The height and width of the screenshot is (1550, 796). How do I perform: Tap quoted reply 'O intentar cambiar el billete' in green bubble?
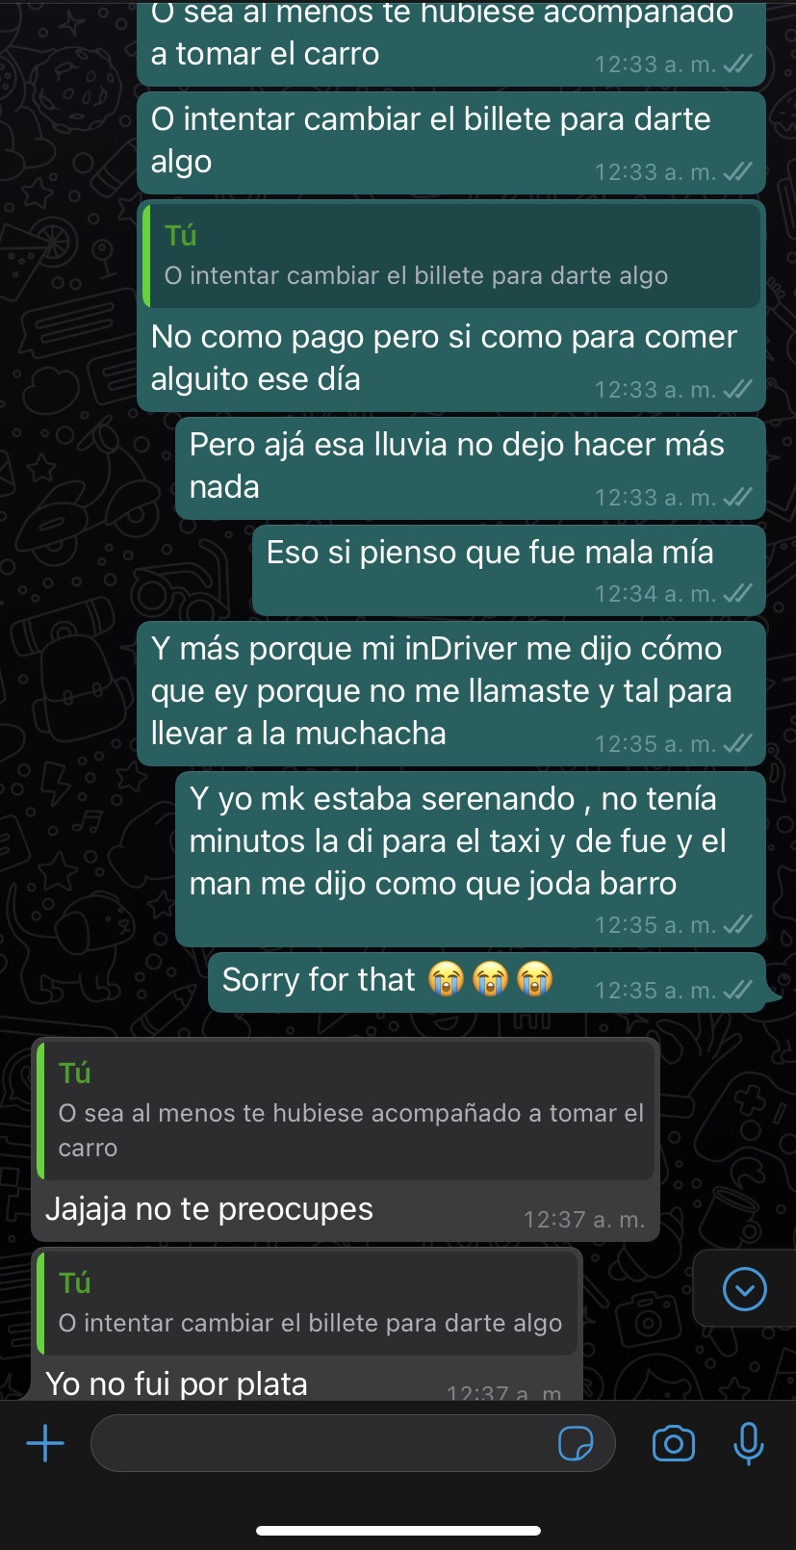click(x=452, y=256)
